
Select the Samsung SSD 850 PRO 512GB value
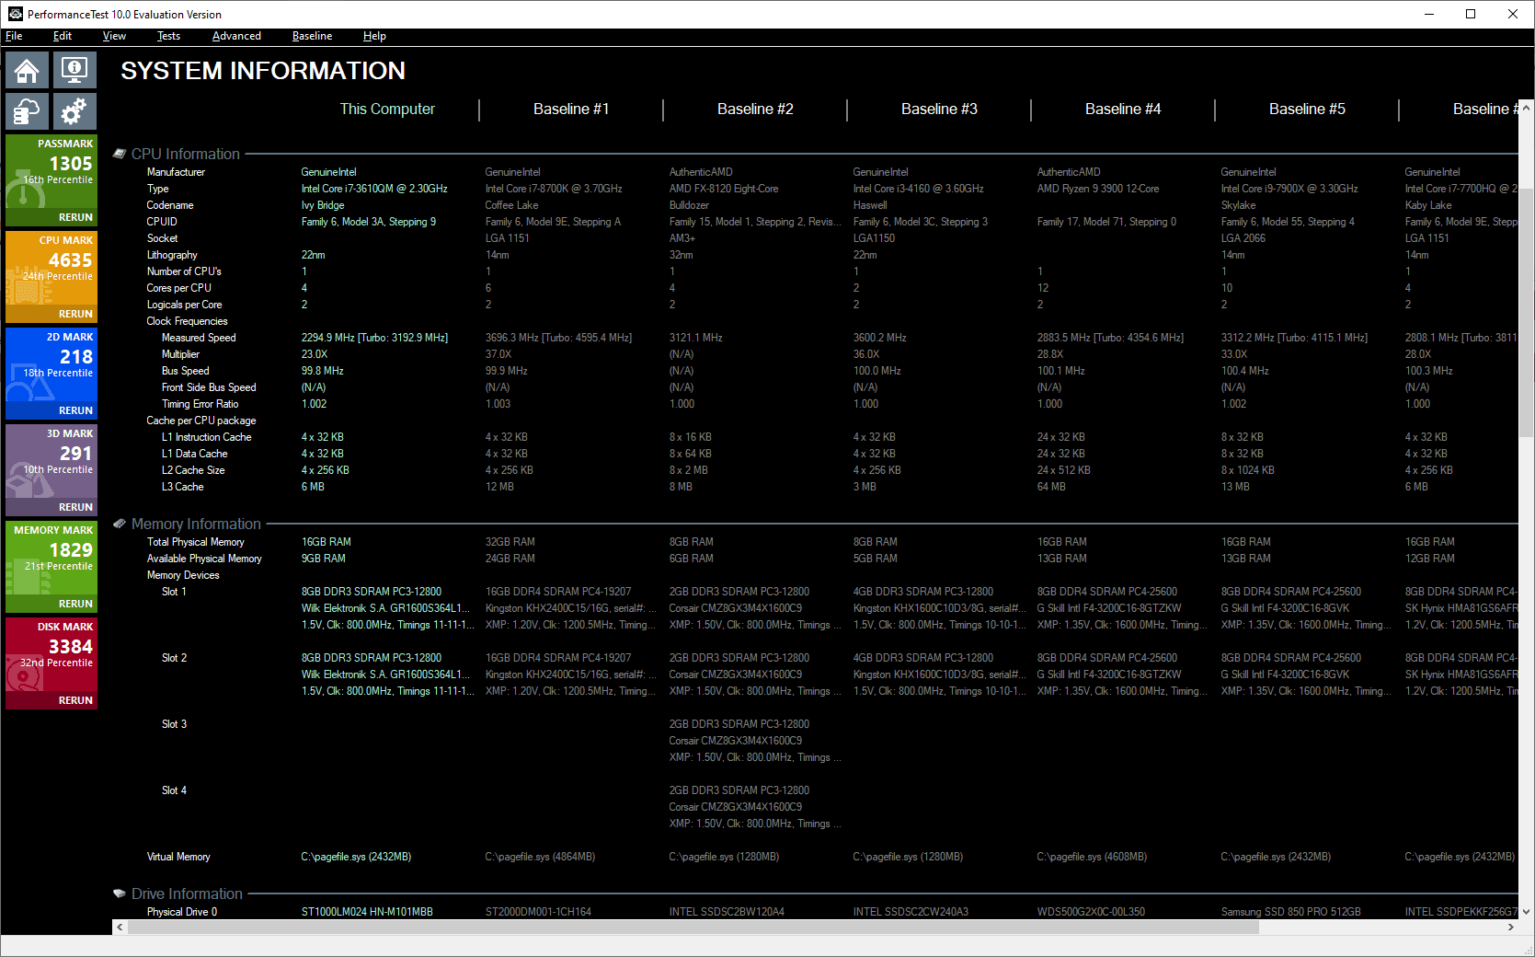tap(1290, 912)
